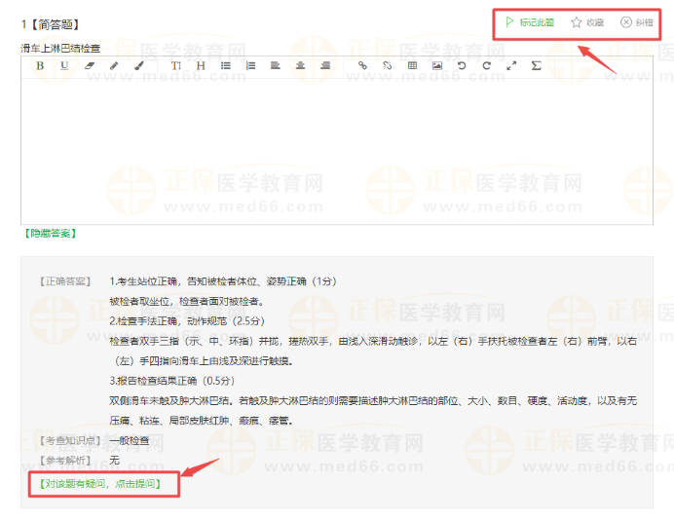Open the H heading dropdown

pos(201,65)
